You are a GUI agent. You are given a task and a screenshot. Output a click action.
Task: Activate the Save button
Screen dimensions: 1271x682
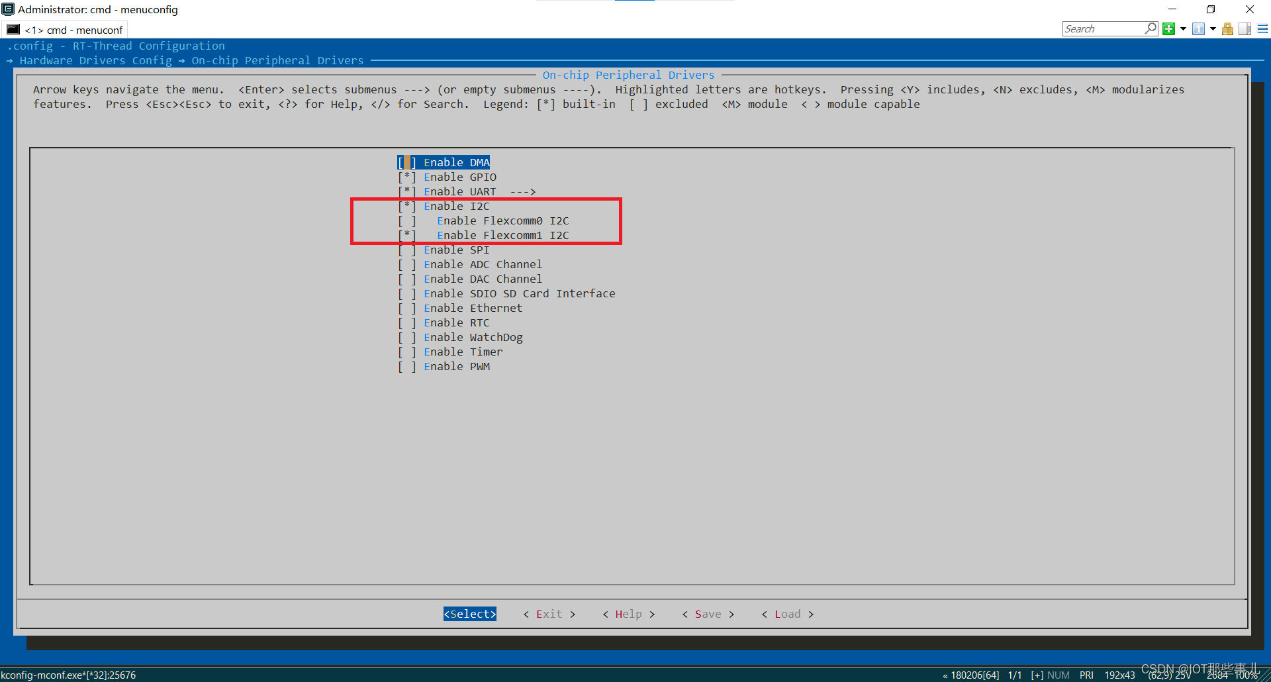tap(707, 614)
